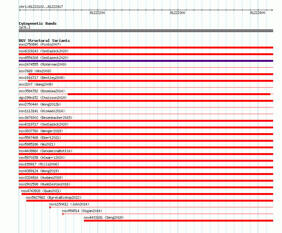Open nsv4743926 (Quan2021) label

click(41, 191)
